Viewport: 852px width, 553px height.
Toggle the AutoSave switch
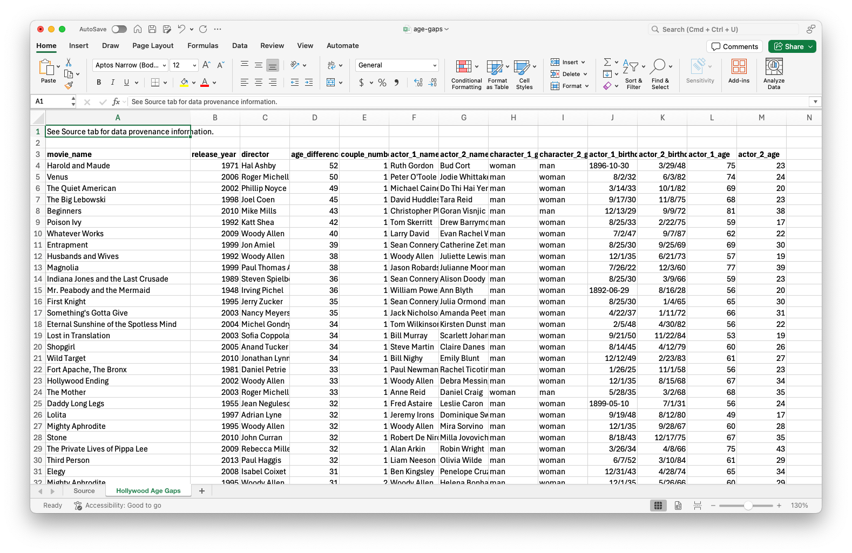[x=119, y=29]
